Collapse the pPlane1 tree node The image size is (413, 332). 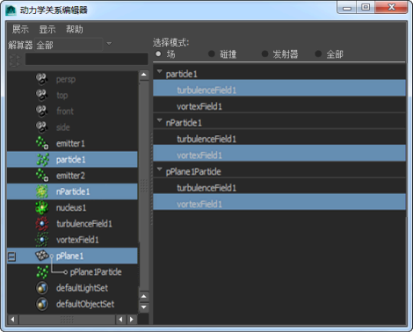click(x=11, y=256)
